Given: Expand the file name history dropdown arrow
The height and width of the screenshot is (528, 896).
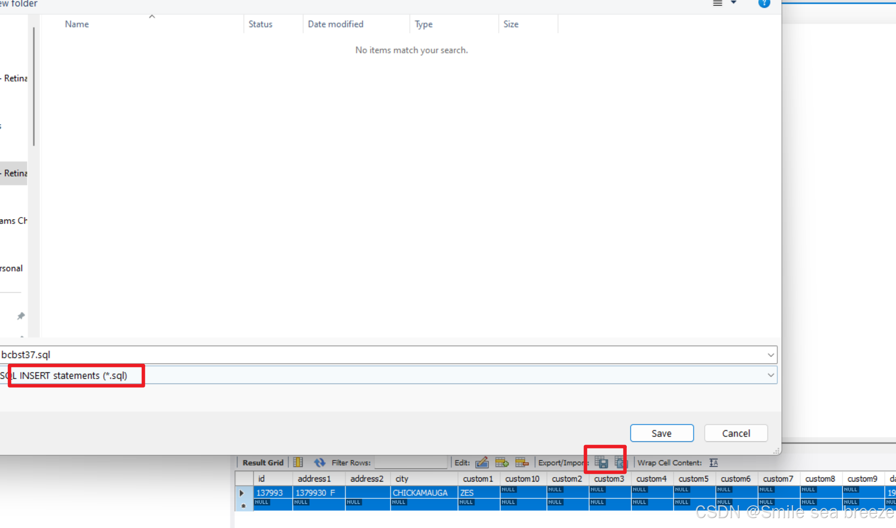Looking at the screenshot, I should (x=771, y=355).
